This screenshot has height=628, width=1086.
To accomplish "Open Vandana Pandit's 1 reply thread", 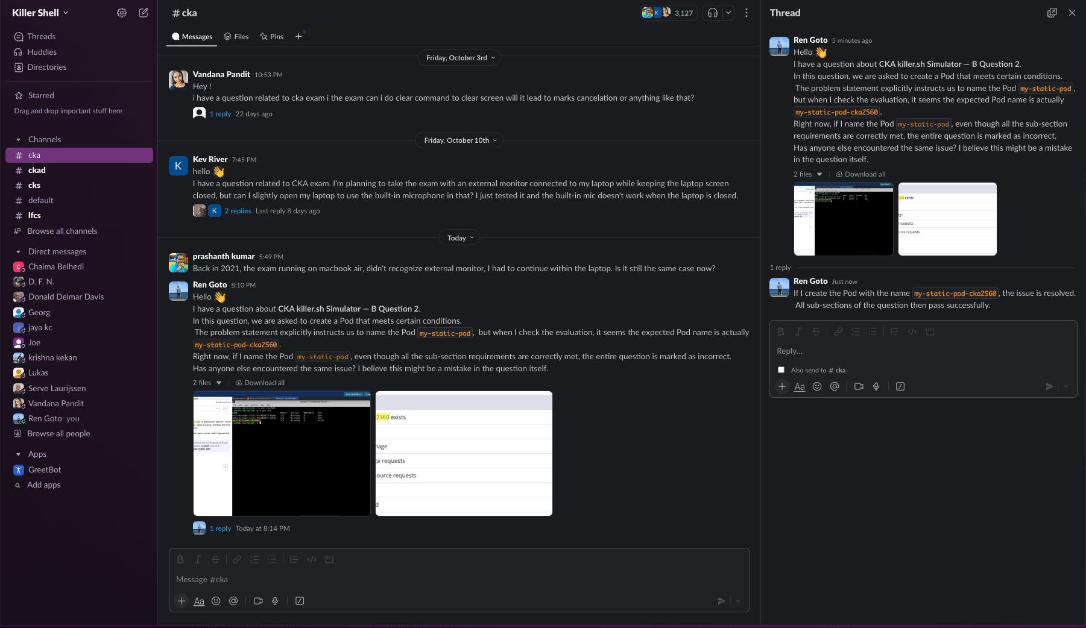I will pos(220,114).
